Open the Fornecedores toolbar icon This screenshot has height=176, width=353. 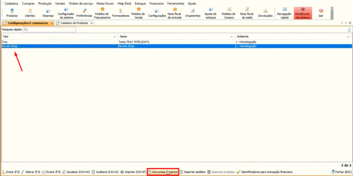pos(121,13)
